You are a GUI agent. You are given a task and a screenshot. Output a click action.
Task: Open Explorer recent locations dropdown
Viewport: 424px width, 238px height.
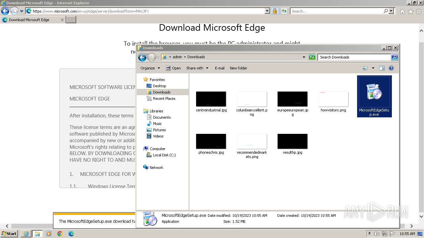click(158, 57)
